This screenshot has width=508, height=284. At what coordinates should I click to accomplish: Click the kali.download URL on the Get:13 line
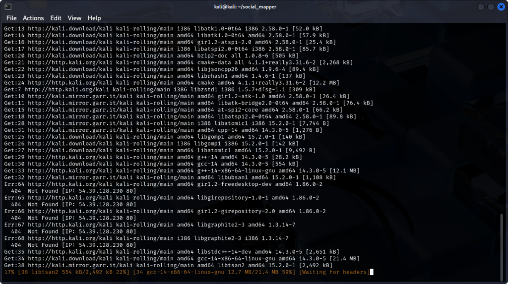tap(61, 29)
